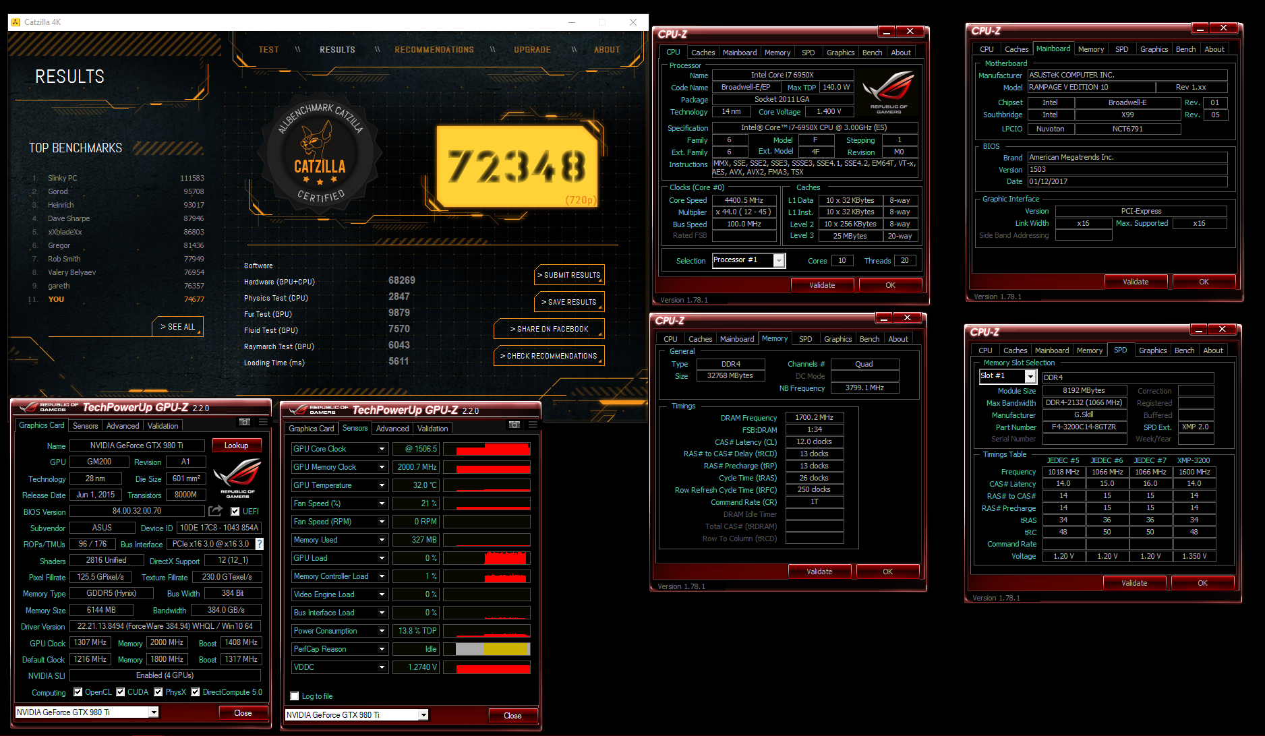
Task: Open the Processor #1 selection dropdown
Action: [779, 261]
